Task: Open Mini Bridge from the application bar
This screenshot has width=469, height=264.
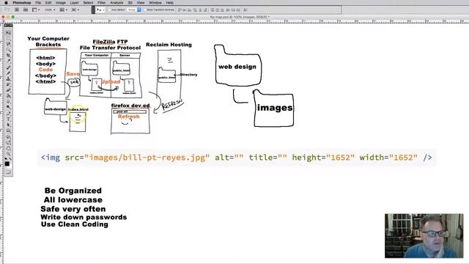Action: point(26,10)
